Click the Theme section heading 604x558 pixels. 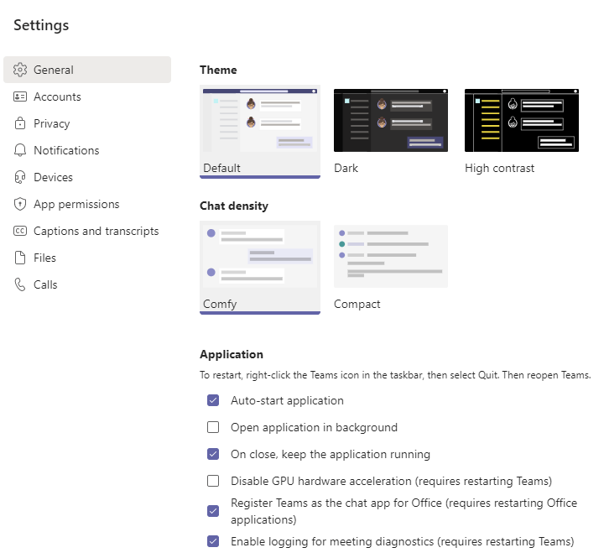click(218, 70)
